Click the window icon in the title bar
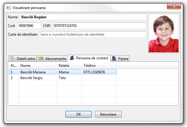The height and width of the screenshot is (127, 187). pos(9,7)
